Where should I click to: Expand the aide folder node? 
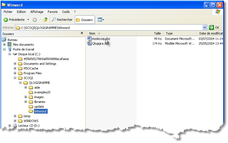tap(26, 87)
